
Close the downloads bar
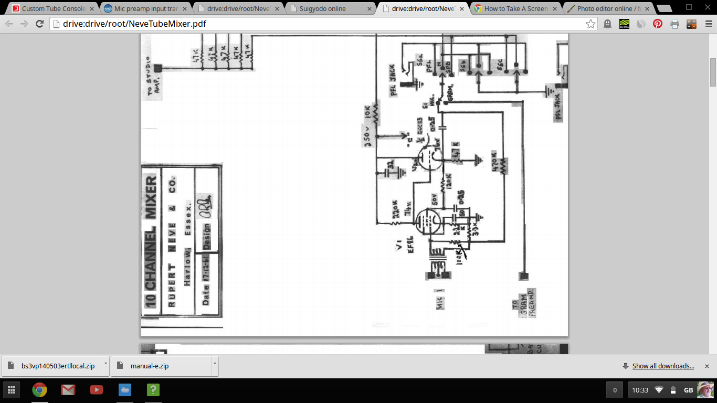click(707, 366)
